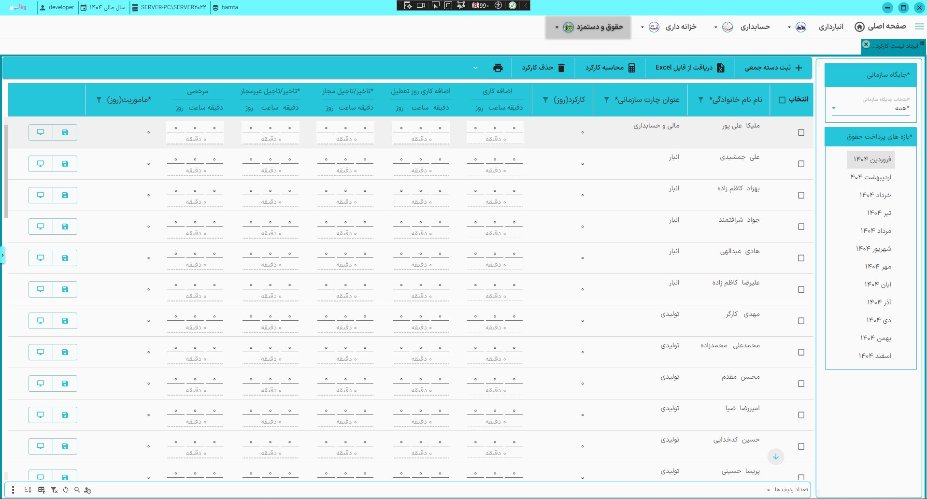Click the printer icon in the toolbar

[498, 68]
